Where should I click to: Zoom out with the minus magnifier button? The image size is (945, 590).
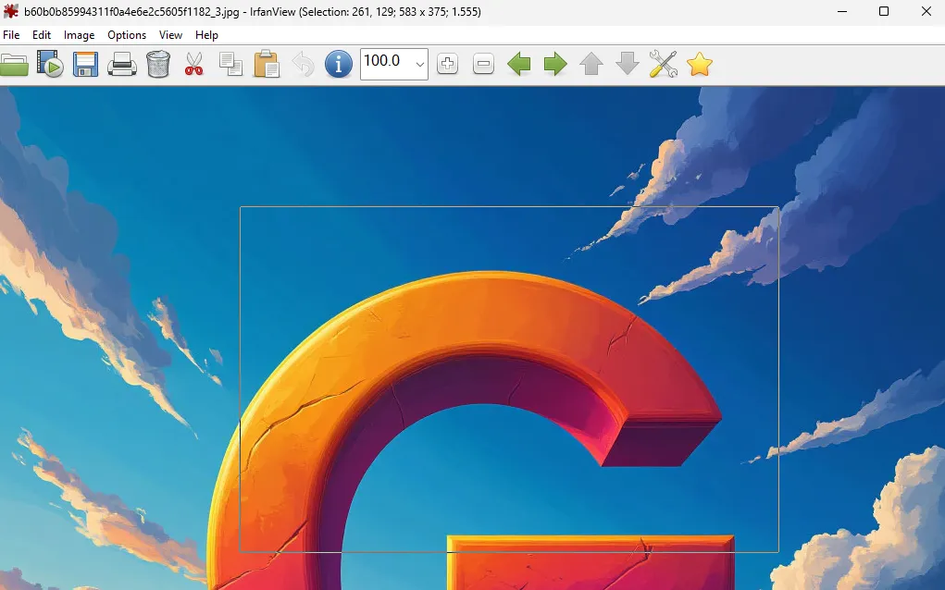(483, 64)
